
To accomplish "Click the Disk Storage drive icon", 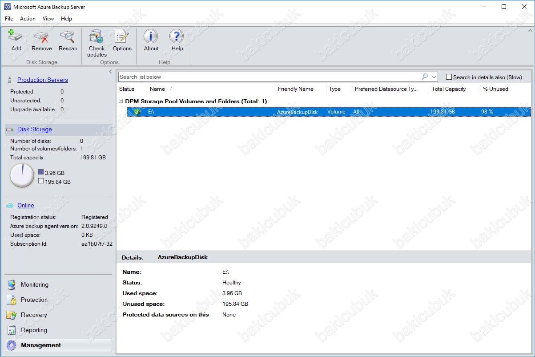I will [9, 130].
